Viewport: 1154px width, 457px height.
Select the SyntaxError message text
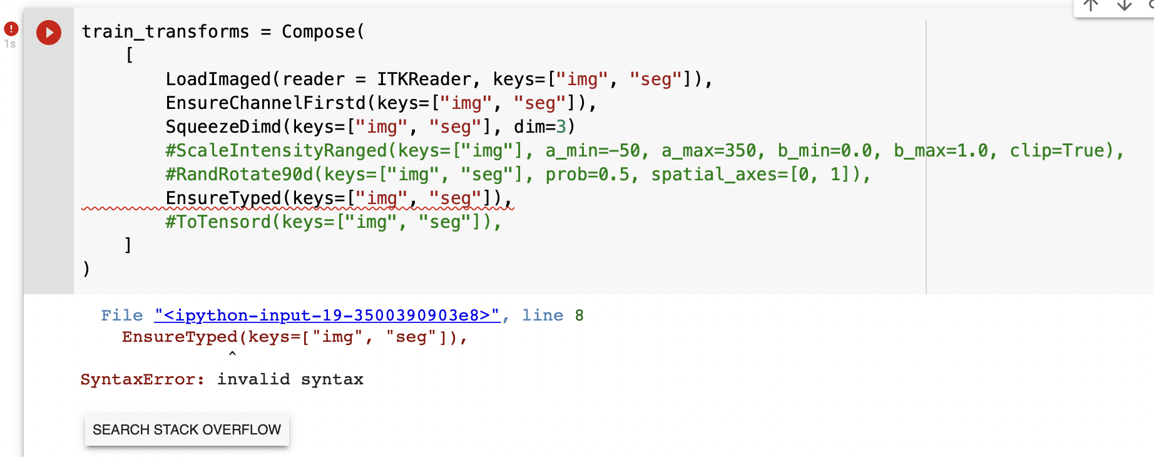click(222, 379)
